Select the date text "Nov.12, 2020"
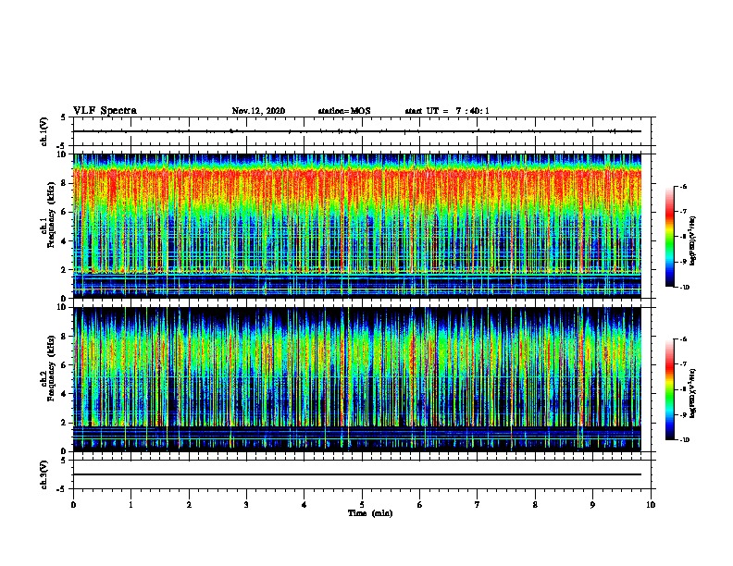Image resolution: width=733 pixels, height=566 pixels. pos(258,111)
